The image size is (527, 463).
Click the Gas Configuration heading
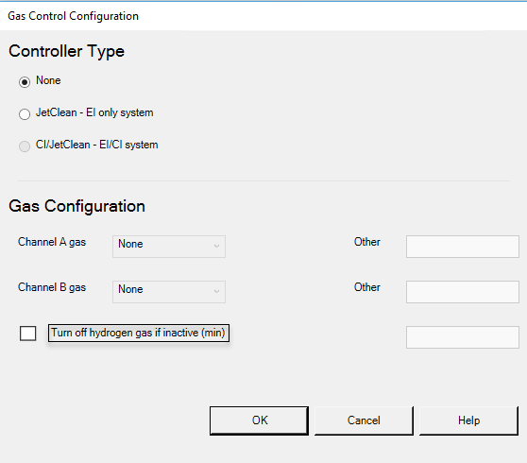coord(76,206)
